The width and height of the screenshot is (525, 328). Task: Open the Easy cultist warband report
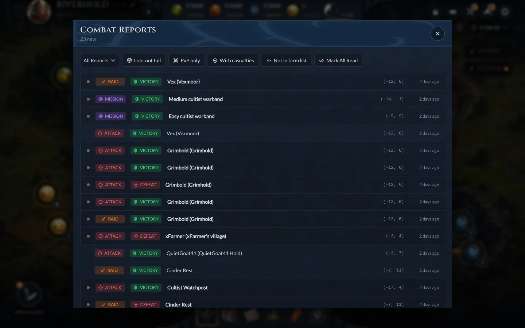pyautogui.click(x=262, y=116)
